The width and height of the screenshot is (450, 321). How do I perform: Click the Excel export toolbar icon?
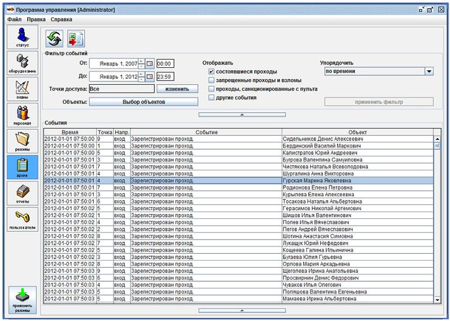pos(75,38)
